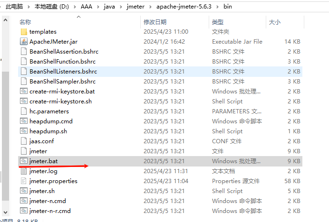The width and height of the screenshot is (329, 222).
Task: Go to apache-jmeter-5.6.3 in the path
Action: click(184, 7)
